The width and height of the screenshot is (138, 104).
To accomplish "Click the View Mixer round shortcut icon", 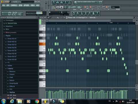I will click(x=70, y=2).
